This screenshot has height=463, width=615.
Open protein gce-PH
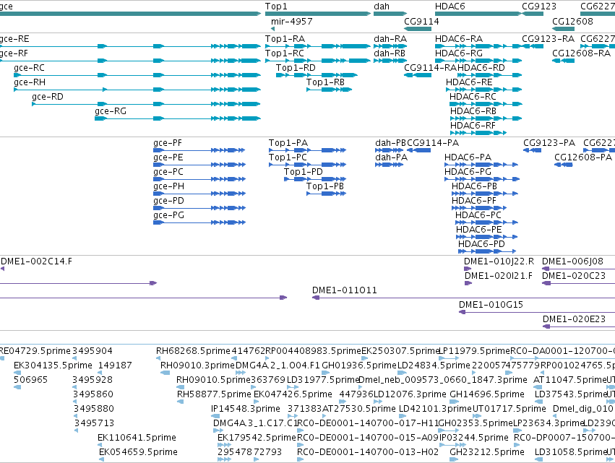click(168, 186)
